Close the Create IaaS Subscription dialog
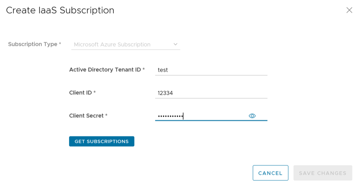This screenshot has width=358, height=185. 349,10
